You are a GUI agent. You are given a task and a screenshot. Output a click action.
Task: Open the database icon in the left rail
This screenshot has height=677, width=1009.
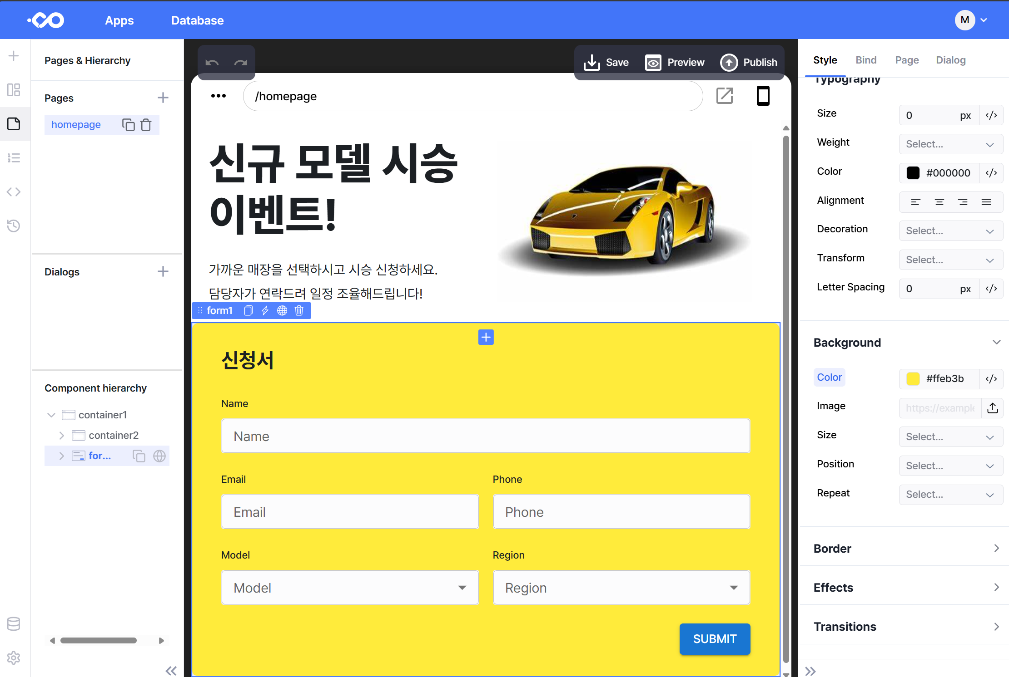(14, 624)
